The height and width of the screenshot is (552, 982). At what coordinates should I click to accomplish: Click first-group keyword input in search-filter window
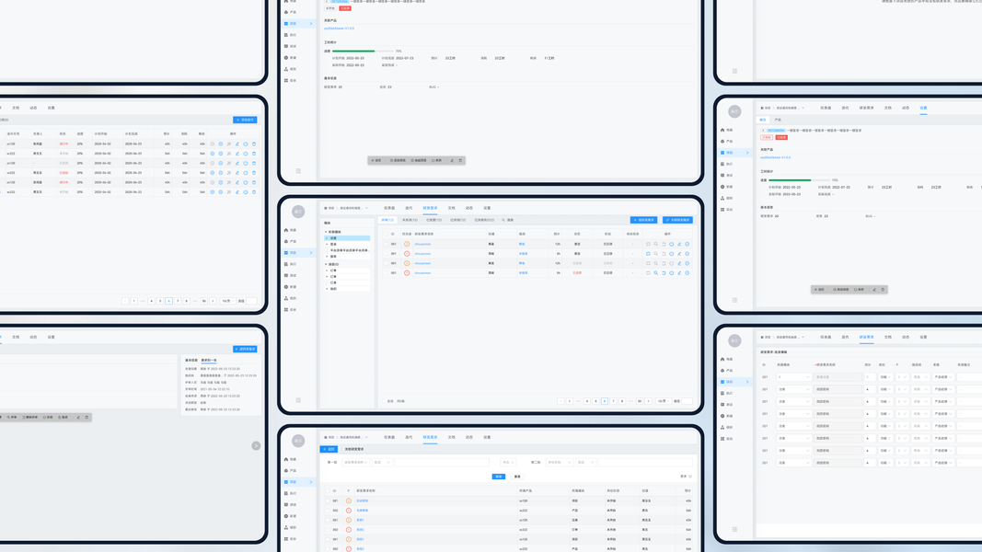(x=442, y=463)
